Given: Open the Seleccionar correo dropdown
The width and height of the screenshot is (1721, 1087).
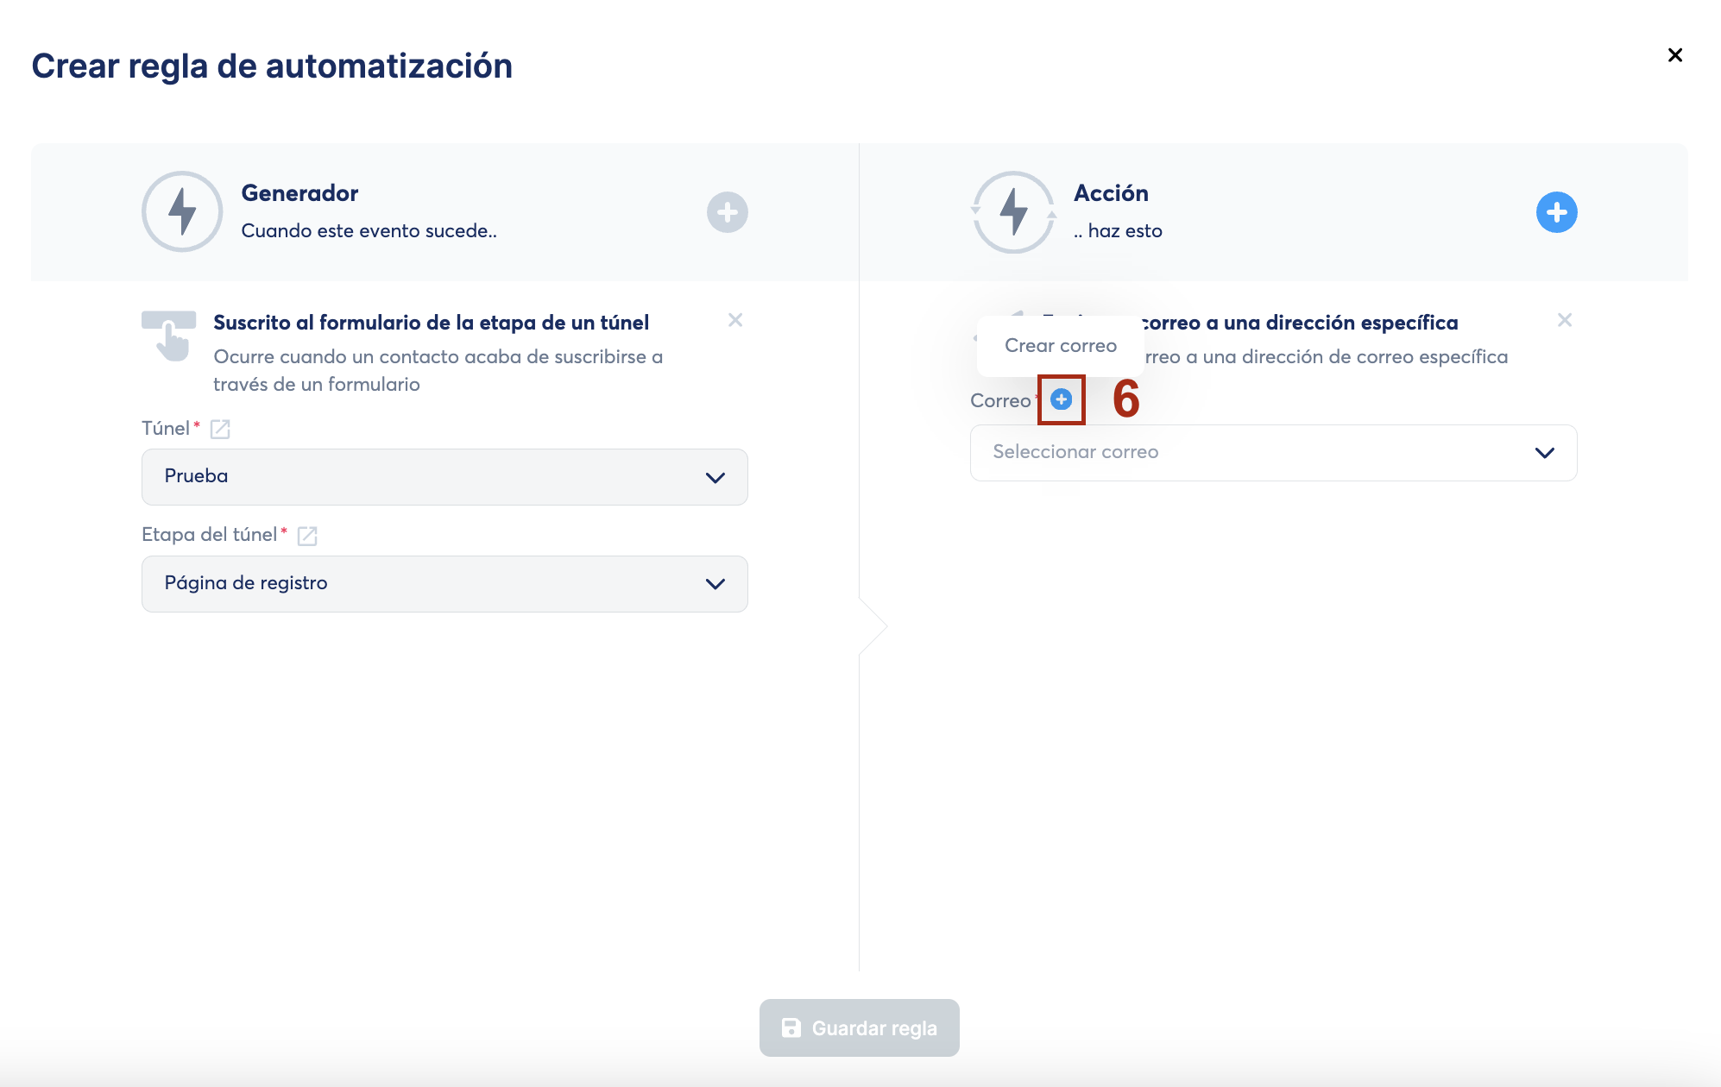Looking at the screenshot, I should click(1272, 453).
